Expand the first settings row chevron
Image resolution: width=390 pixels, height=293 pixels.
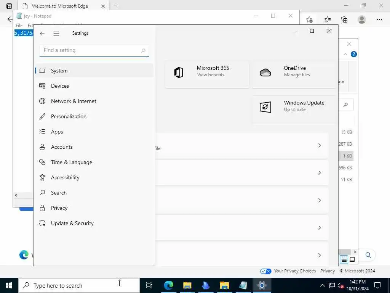click(320, 145)
